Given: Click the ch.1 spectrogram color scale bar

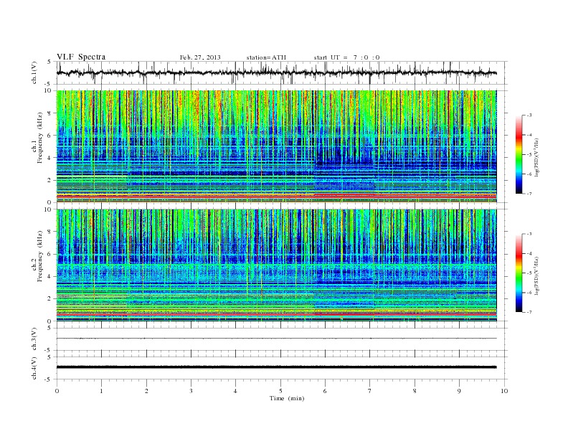Looking at the screenshot, I should (x=519, y=154).
